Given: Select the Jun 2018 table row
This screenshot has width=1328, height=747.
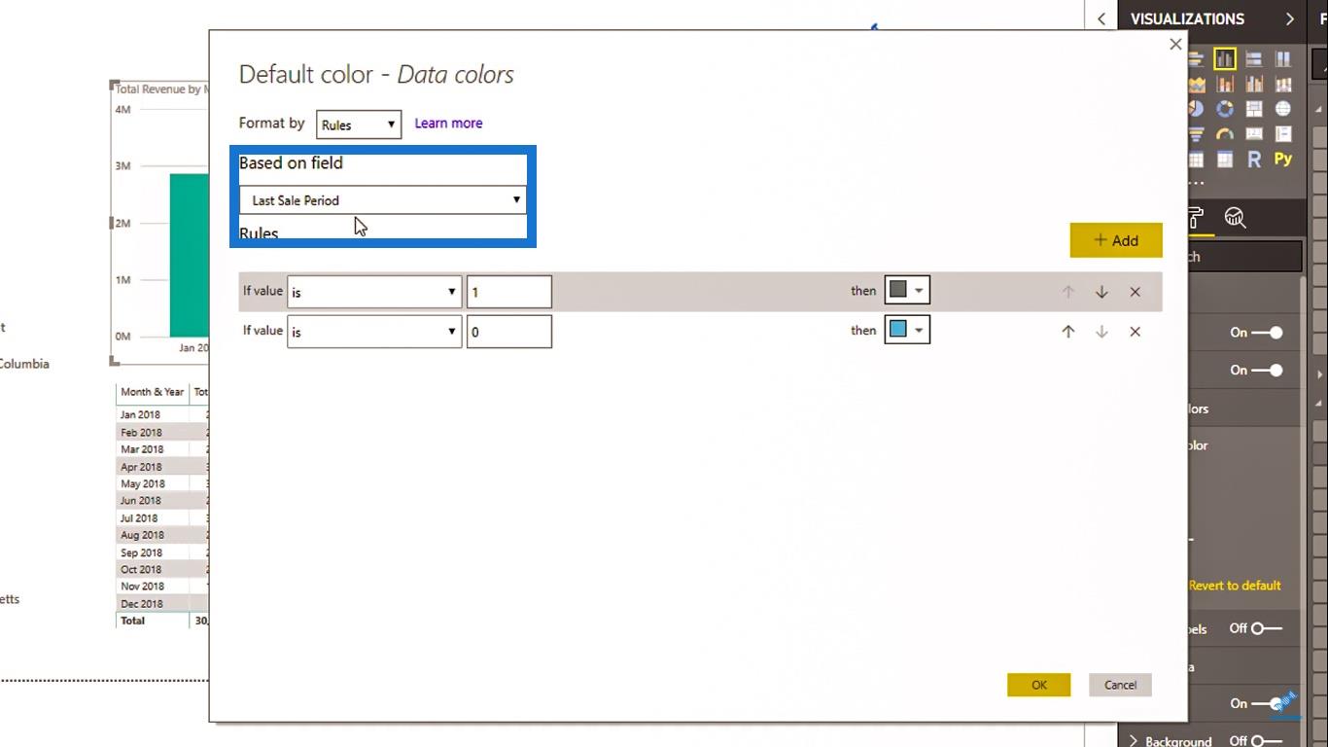Looking at the screenshot, I should [161, 501].
